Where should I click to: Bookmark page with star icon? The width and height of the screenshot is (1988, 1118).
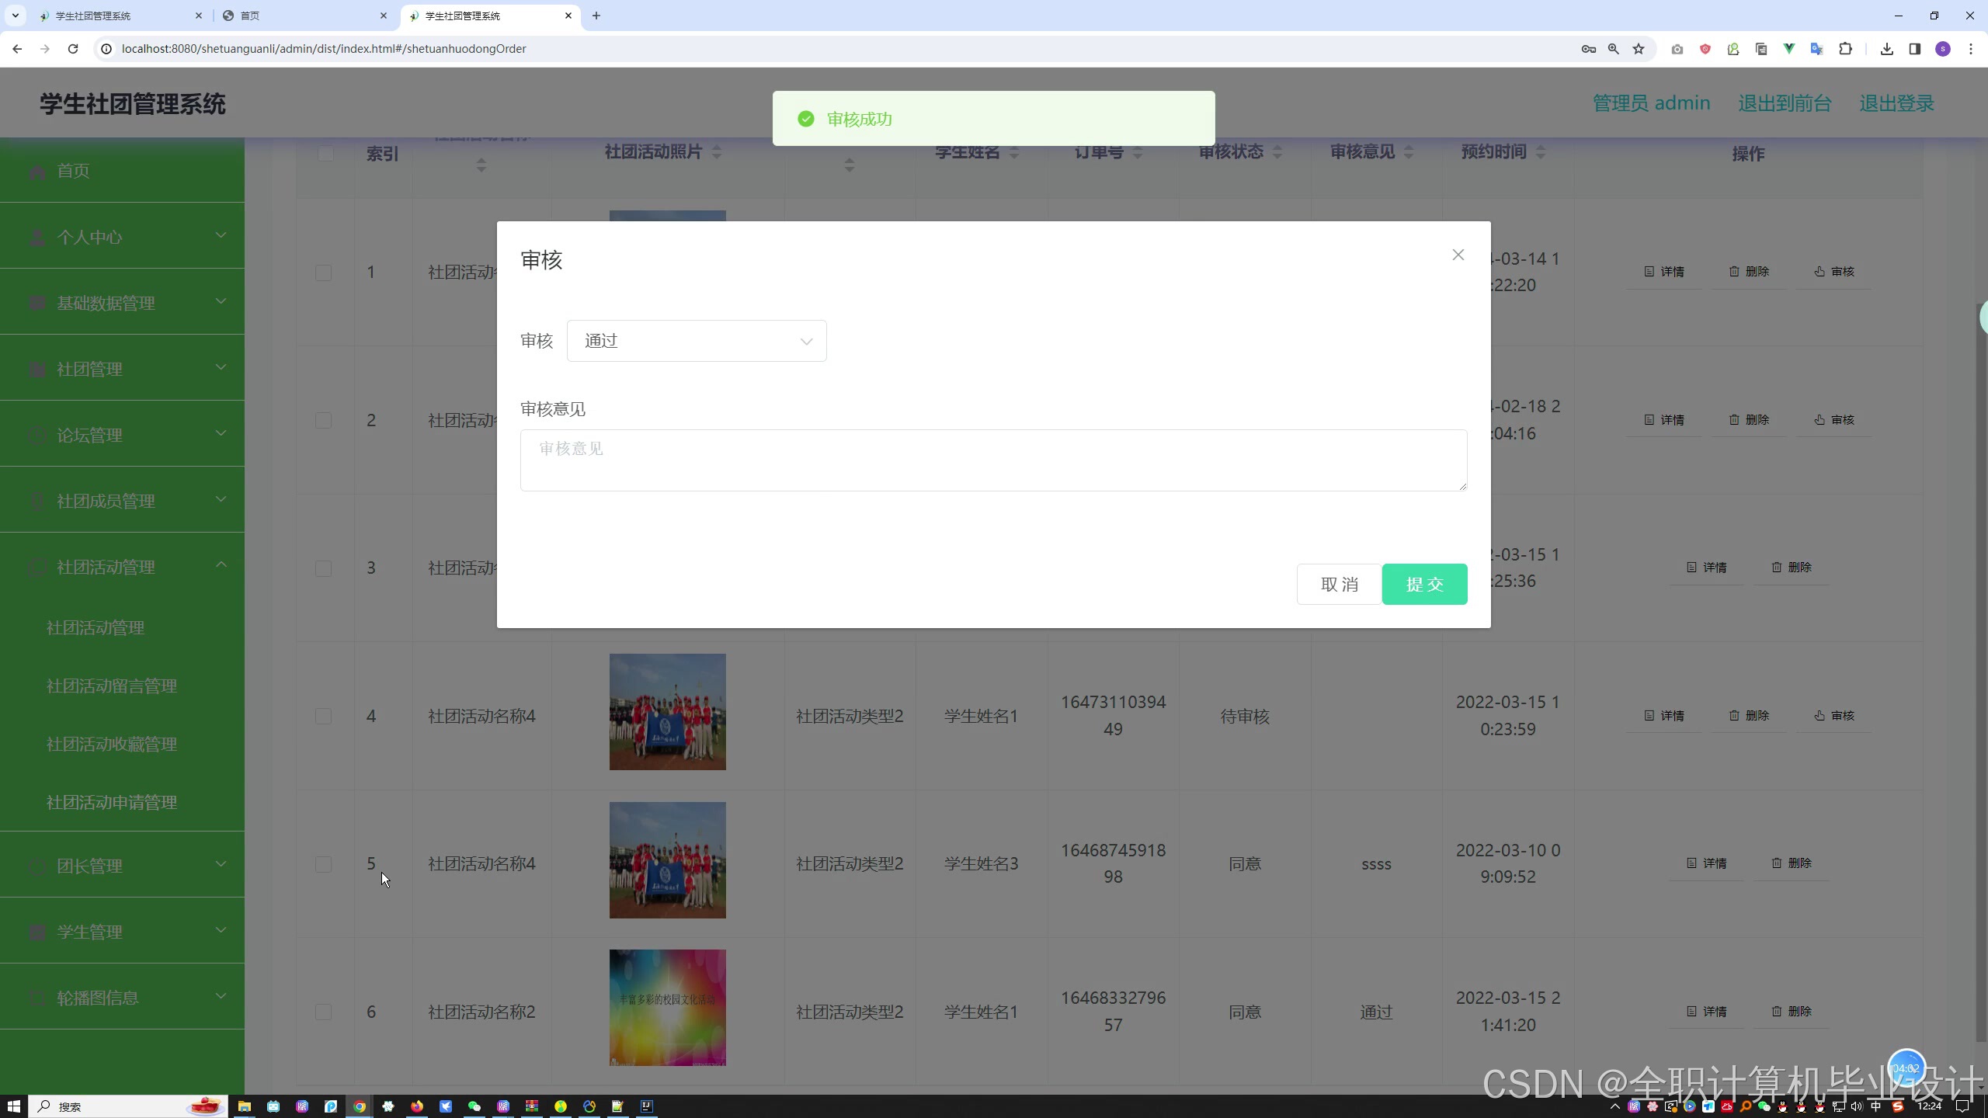point(1639,49)
